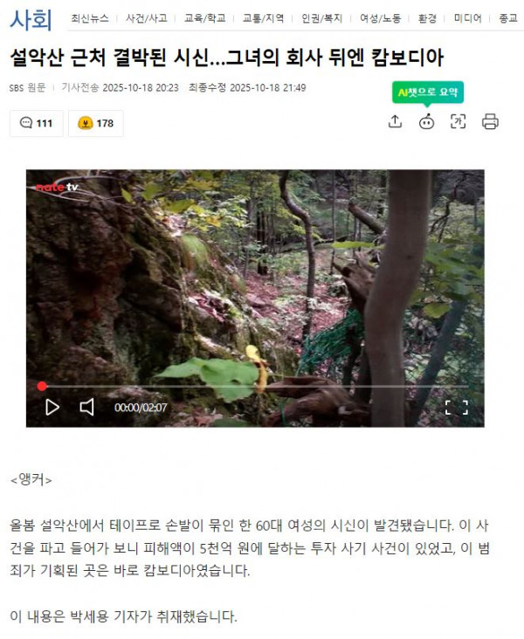Open the 최신뉴스 menu tab
The height and width of the screenshot is (639, 524).
(90, 18)
